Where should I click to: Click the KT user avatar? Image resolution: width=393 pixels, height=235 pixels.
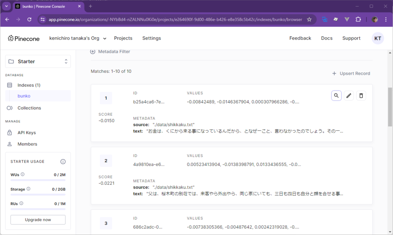click(x=378, y=38)
